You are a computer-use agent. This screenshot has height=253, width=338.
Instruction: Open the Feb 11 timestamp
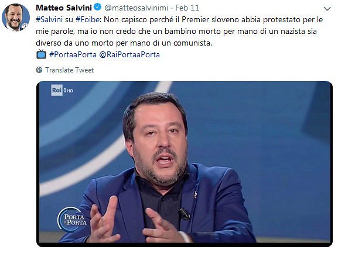tap(187, 8)
